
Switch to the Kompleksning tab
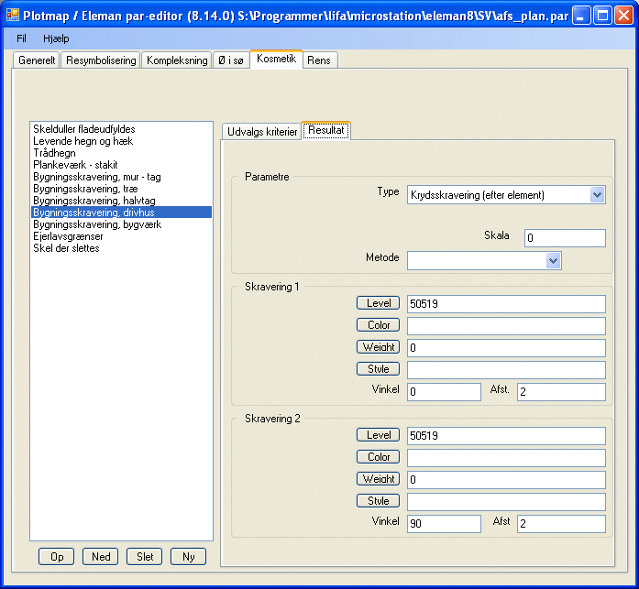[177, 60]
